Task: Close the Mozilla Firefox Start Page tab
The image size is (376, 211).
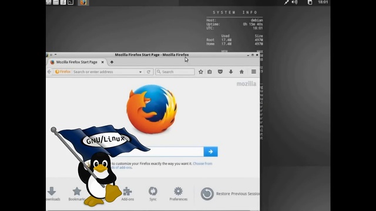Action: pyautogui.click(x=102, y=62)
